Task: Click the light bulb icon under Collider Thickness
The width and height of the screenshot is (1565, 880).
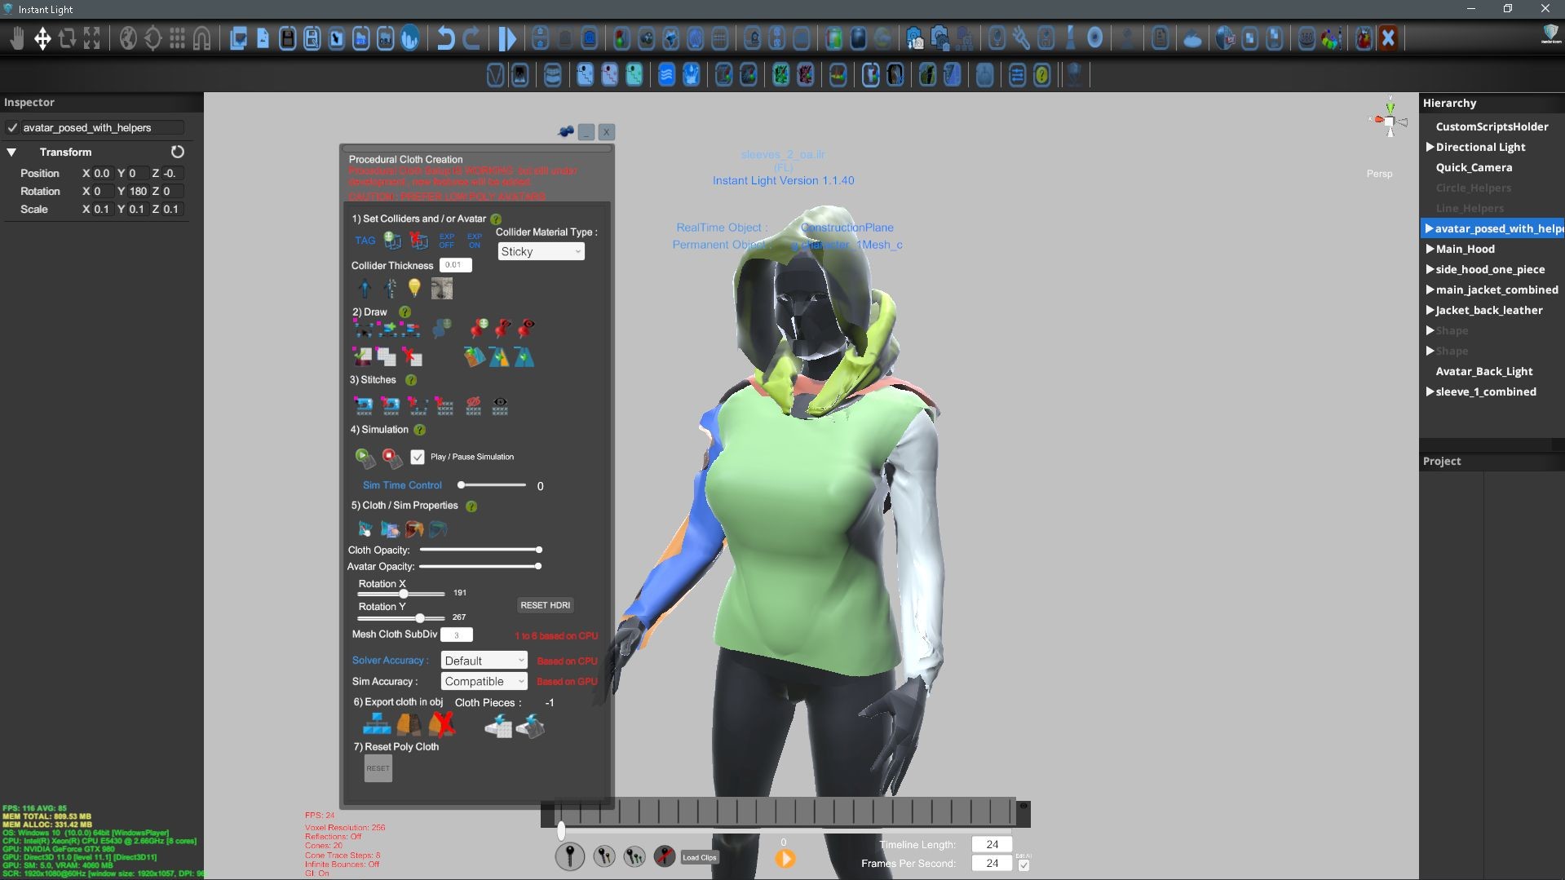Action: point(414,287)
